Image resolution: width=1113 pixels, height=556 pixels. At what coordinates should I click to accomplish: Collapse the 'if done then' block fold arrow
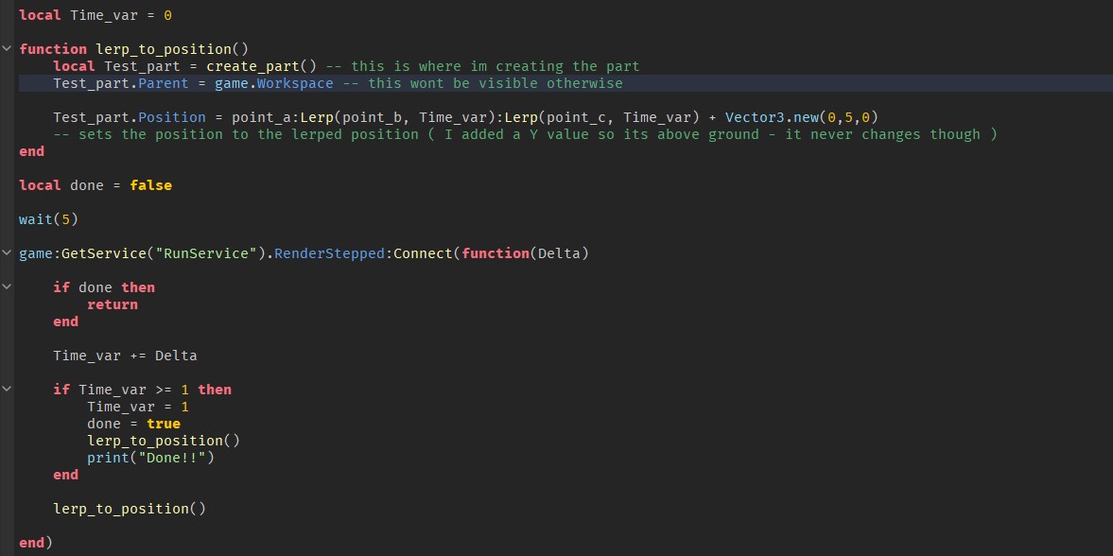coord(7,287)
